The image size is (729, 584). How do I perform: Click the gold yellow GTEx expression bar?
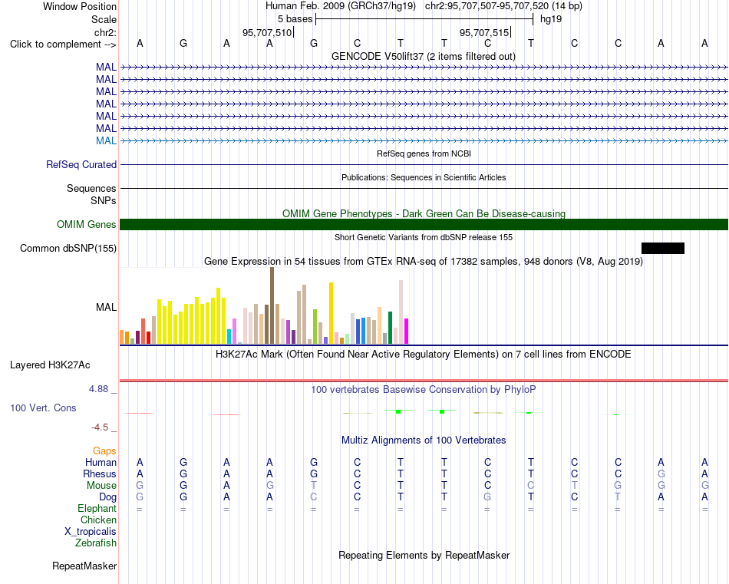coord(331,313)
